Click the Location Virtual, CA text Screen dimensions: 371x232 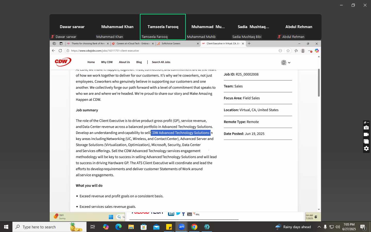[x=251, y=110]
